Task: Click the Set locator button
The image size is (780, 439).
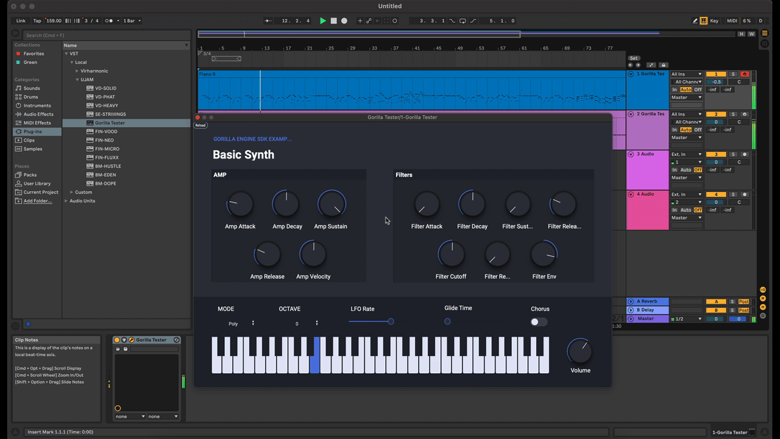Action: (634, 58)
